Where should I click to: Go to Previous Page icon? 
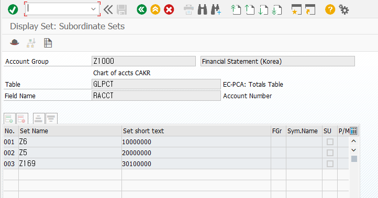click(249, 9)
